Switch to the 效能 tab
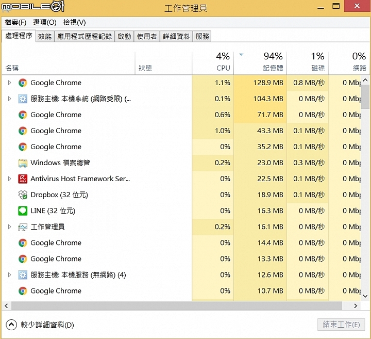This screenshot has width=371, height=339. pos(45,37)
